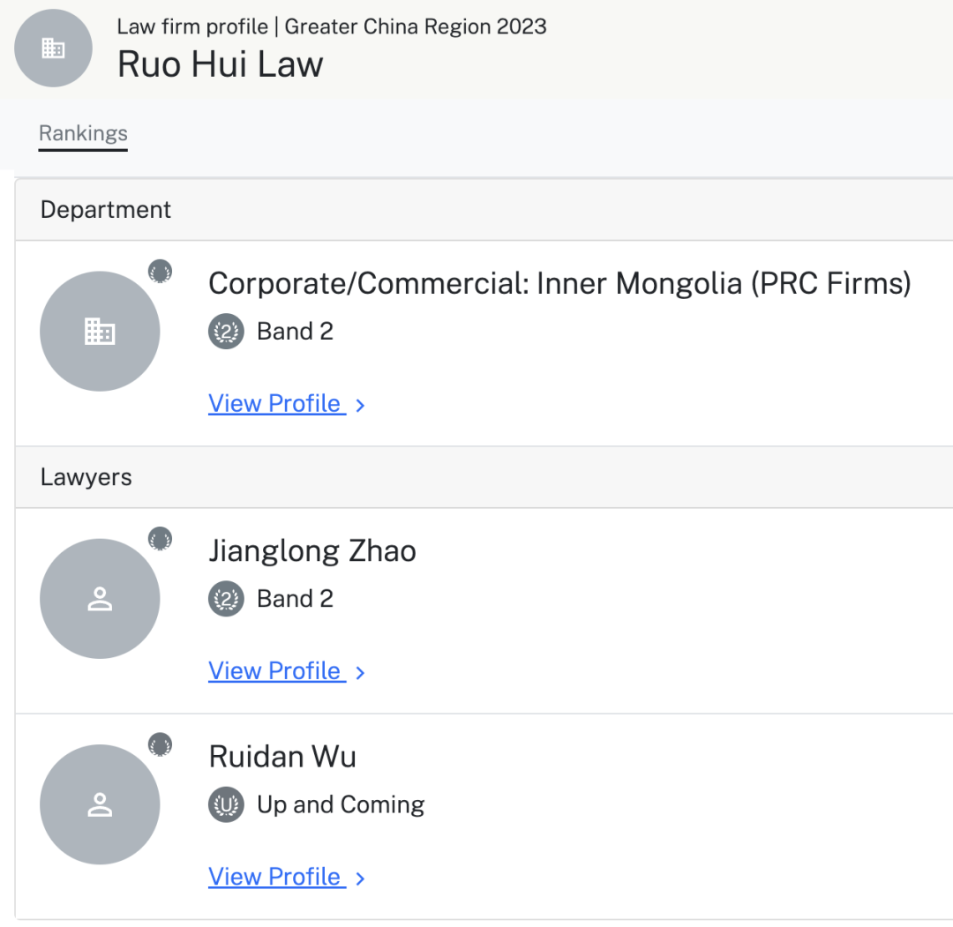The width and height of the screenshot is (953, 927).
Task: Click the Ruo Hui Law firm logo avatar
Action: pyautogui.click(x=54, y=48)
